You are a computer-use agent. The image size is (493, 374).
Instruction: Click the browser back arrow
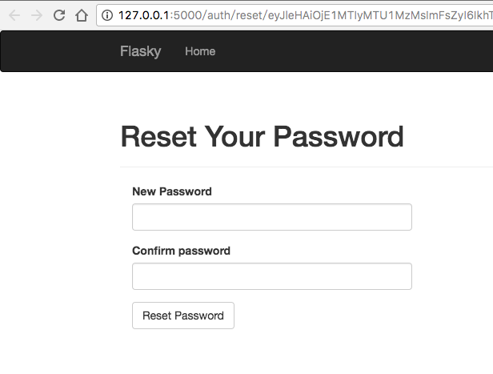pyautogui.click(x=15, y=15)
